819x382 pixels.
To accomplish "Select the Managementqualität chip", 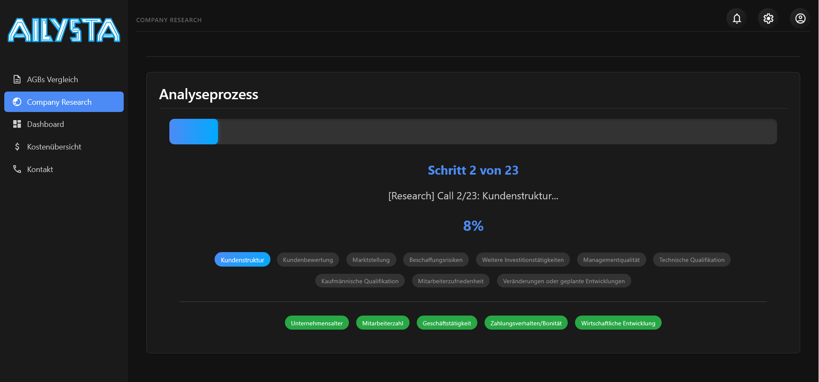I will click(x=611, y=260).
